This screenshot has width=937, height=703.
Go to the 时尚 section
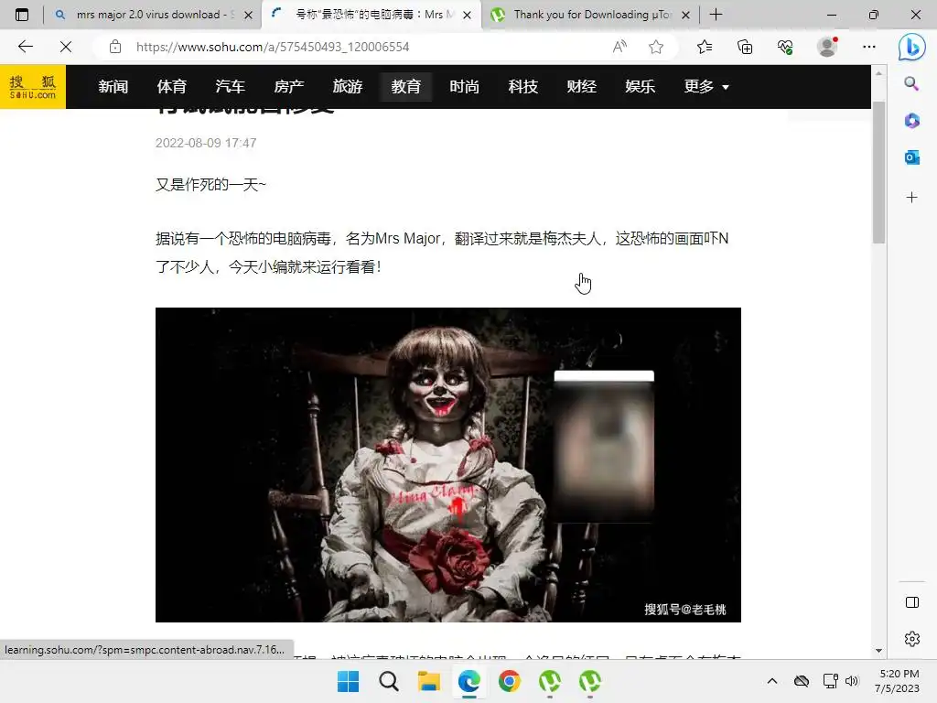[x=464, y=87]
